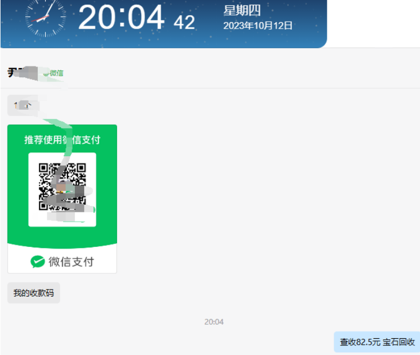Click the WeChat Pay checkmark logo icon
Screen dimensions: 420x355
(38, 262)
